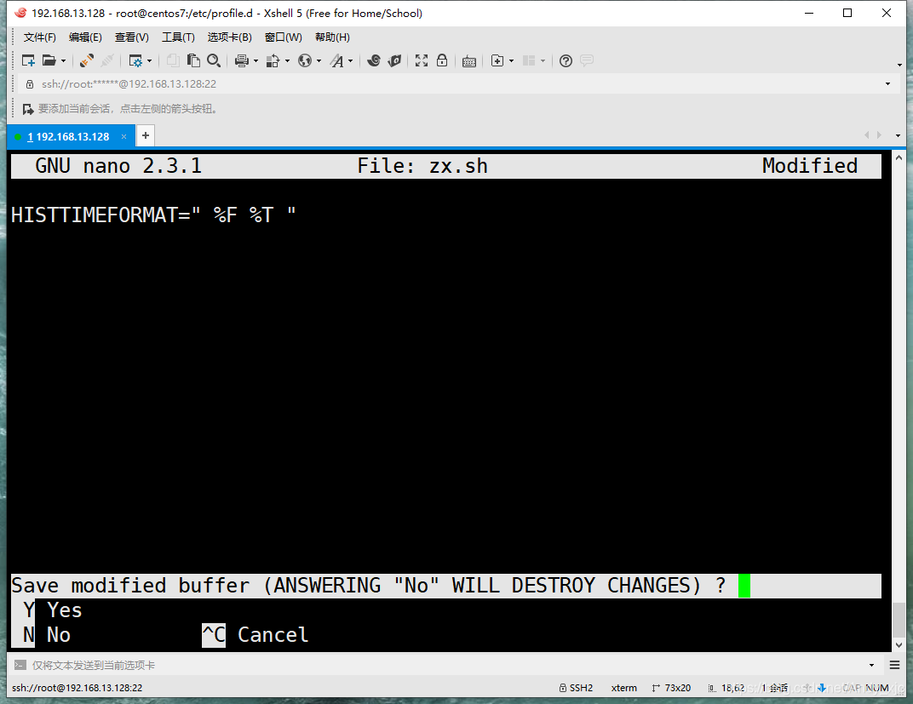Expand the Font dropdown arrow
This screenshot has width=913, height=704.
(x=350, y=61)
